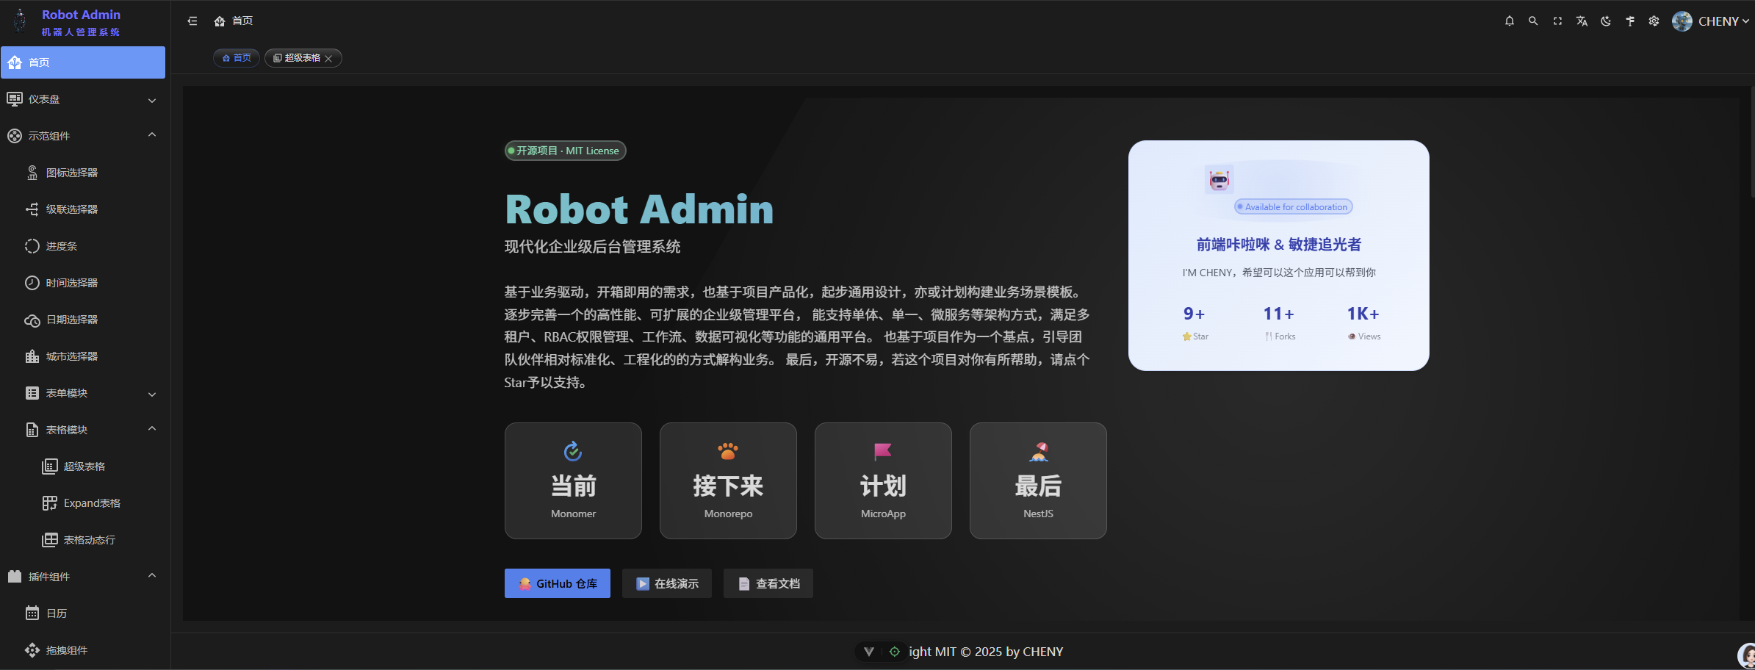The image size is (1755, 670).
Task: Collapse the 插件组件 menu chevron
Action: 152,576
